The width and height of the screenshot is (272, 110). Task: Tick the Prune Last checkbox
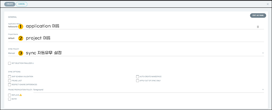pyautogui.click(x=9, y=81)
